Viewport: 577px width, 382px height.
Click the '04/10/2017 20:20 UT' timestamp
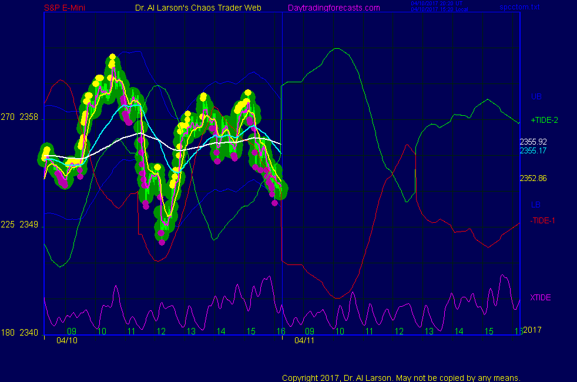[437, 4]
